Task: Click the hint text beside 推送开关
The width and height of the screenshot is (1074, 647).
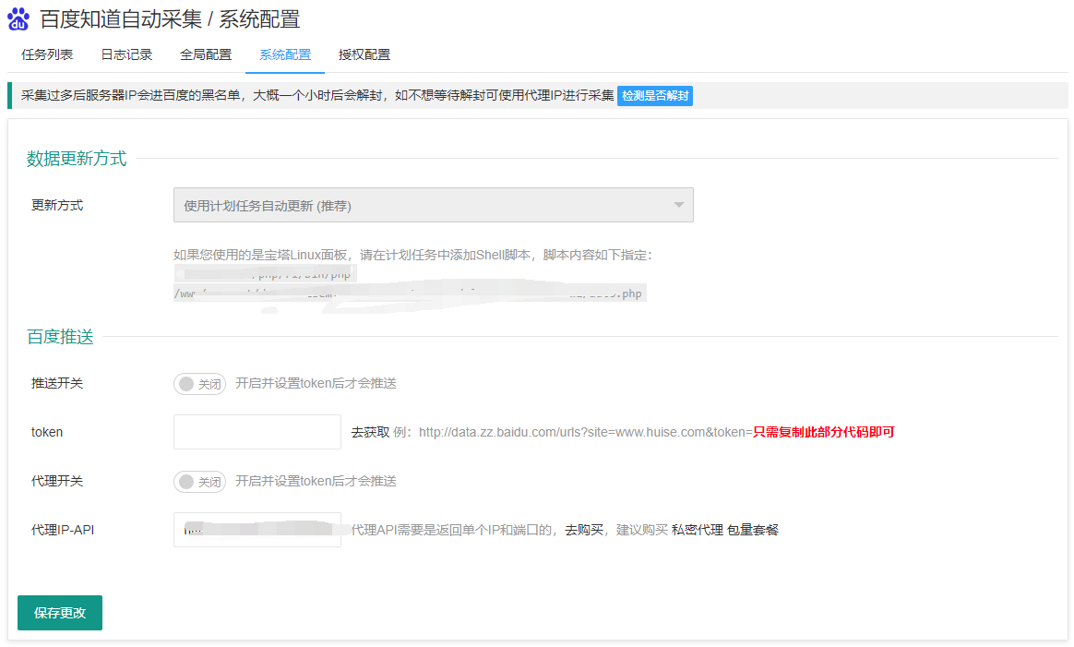Action: pyautogui.click(x=316, y=383)
